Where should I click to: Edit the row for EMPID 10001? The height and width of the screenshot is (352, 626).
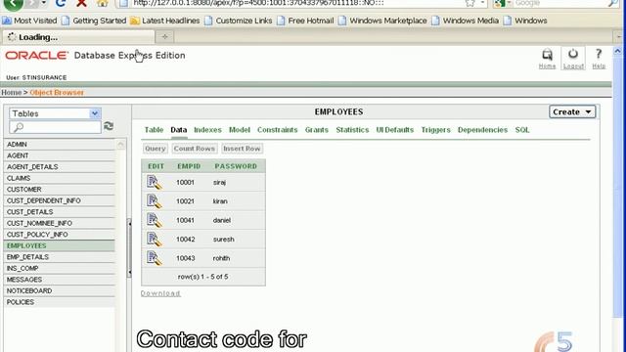click(155, 182)
